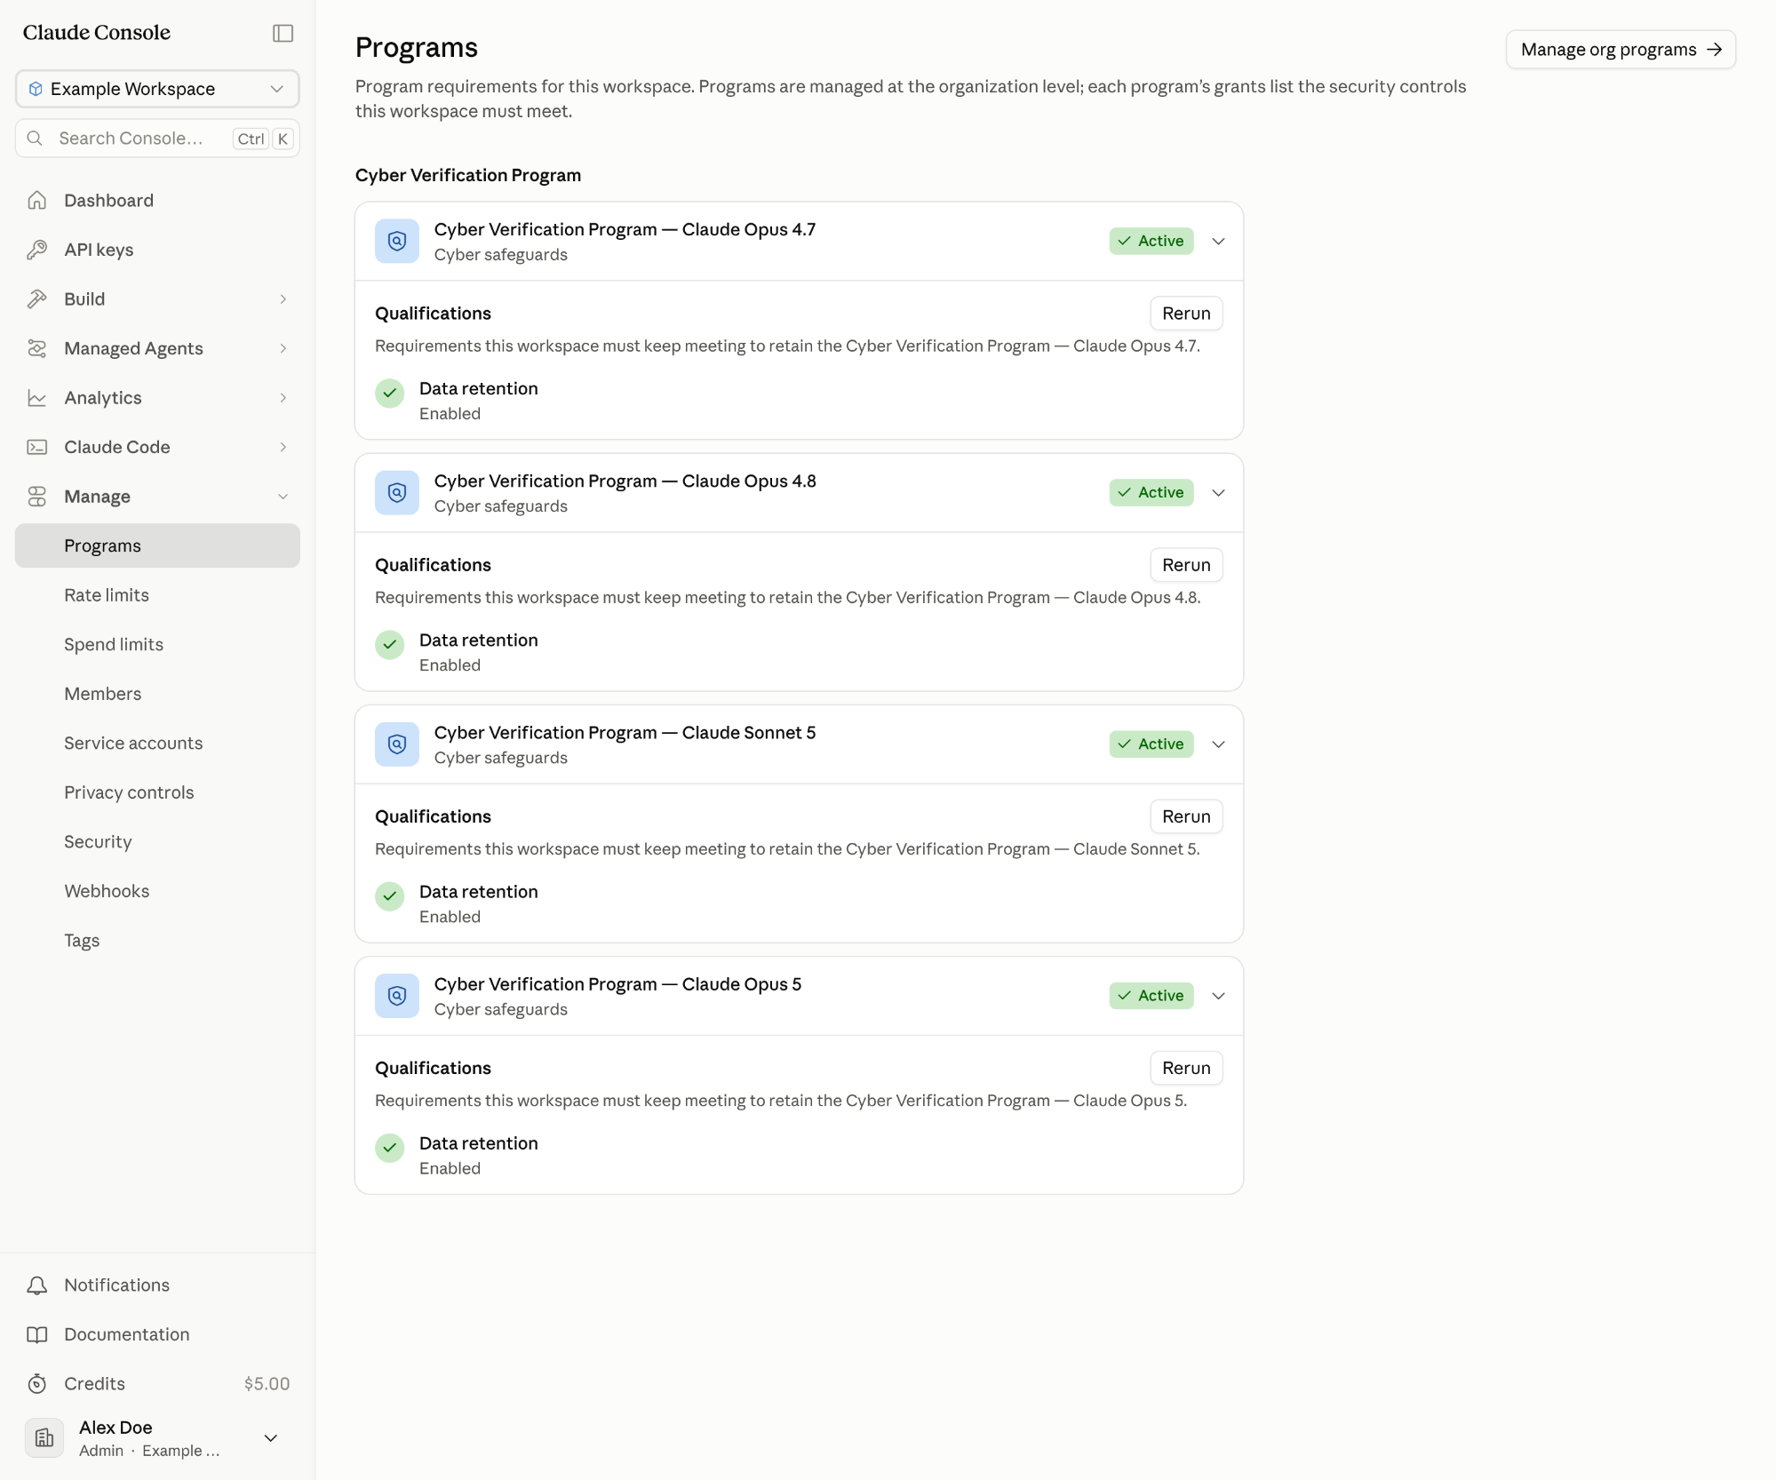The image size is (1776, 1480).
Task: Collapse the Claude Opus 4.7 program card
Action: [x=1219, y=242]
